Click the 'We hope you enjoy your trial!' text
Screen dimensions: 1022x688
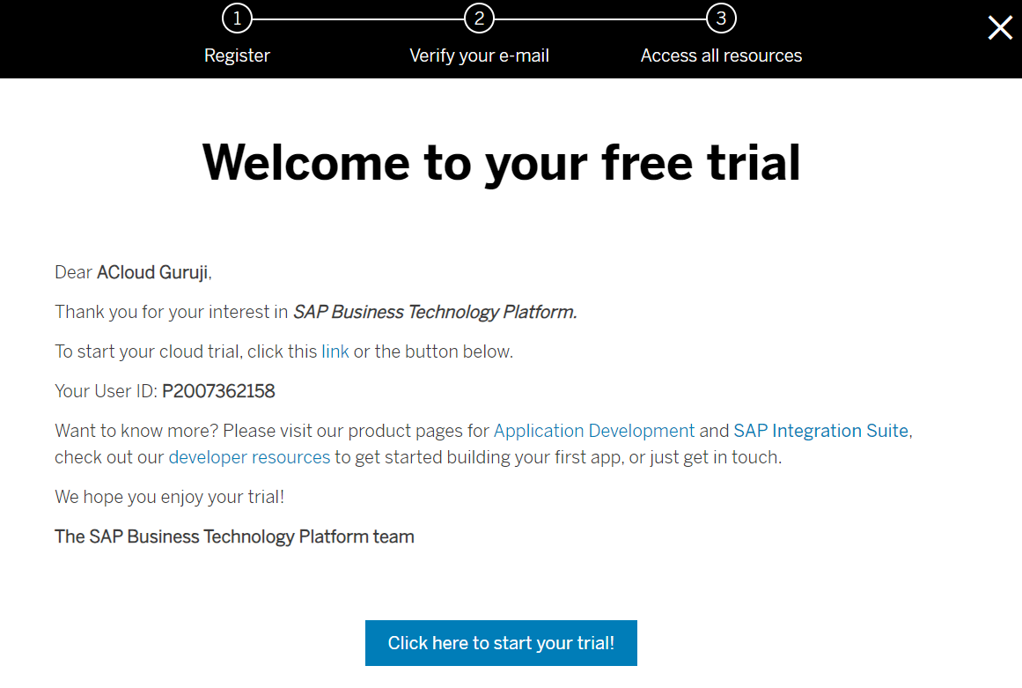pos(169,497)
